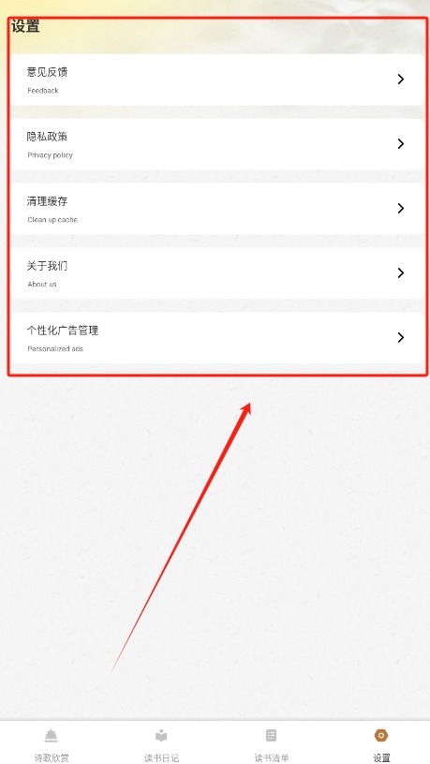The width and height of the screenshot is (430, 764).
Task: Open 关于我们 via its chevron arrow
Action: (x=401, y=272)
